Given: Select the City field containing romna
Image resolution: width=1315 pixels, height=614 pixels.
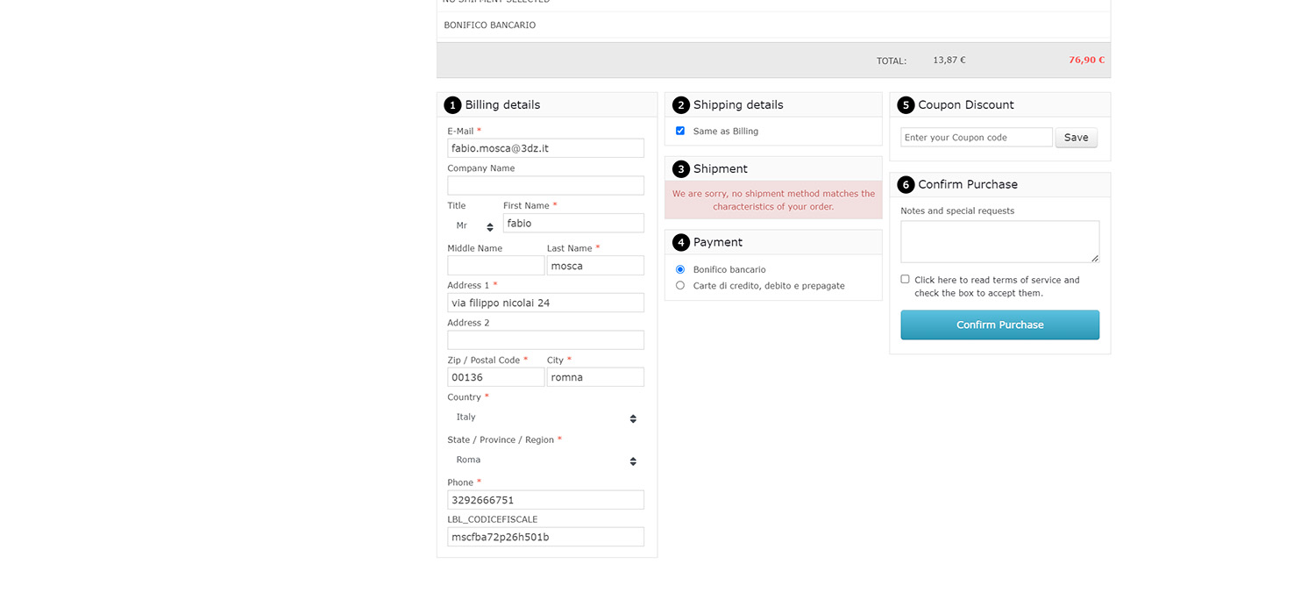Looking at the screenshot, I should click(x=595, y=377).
